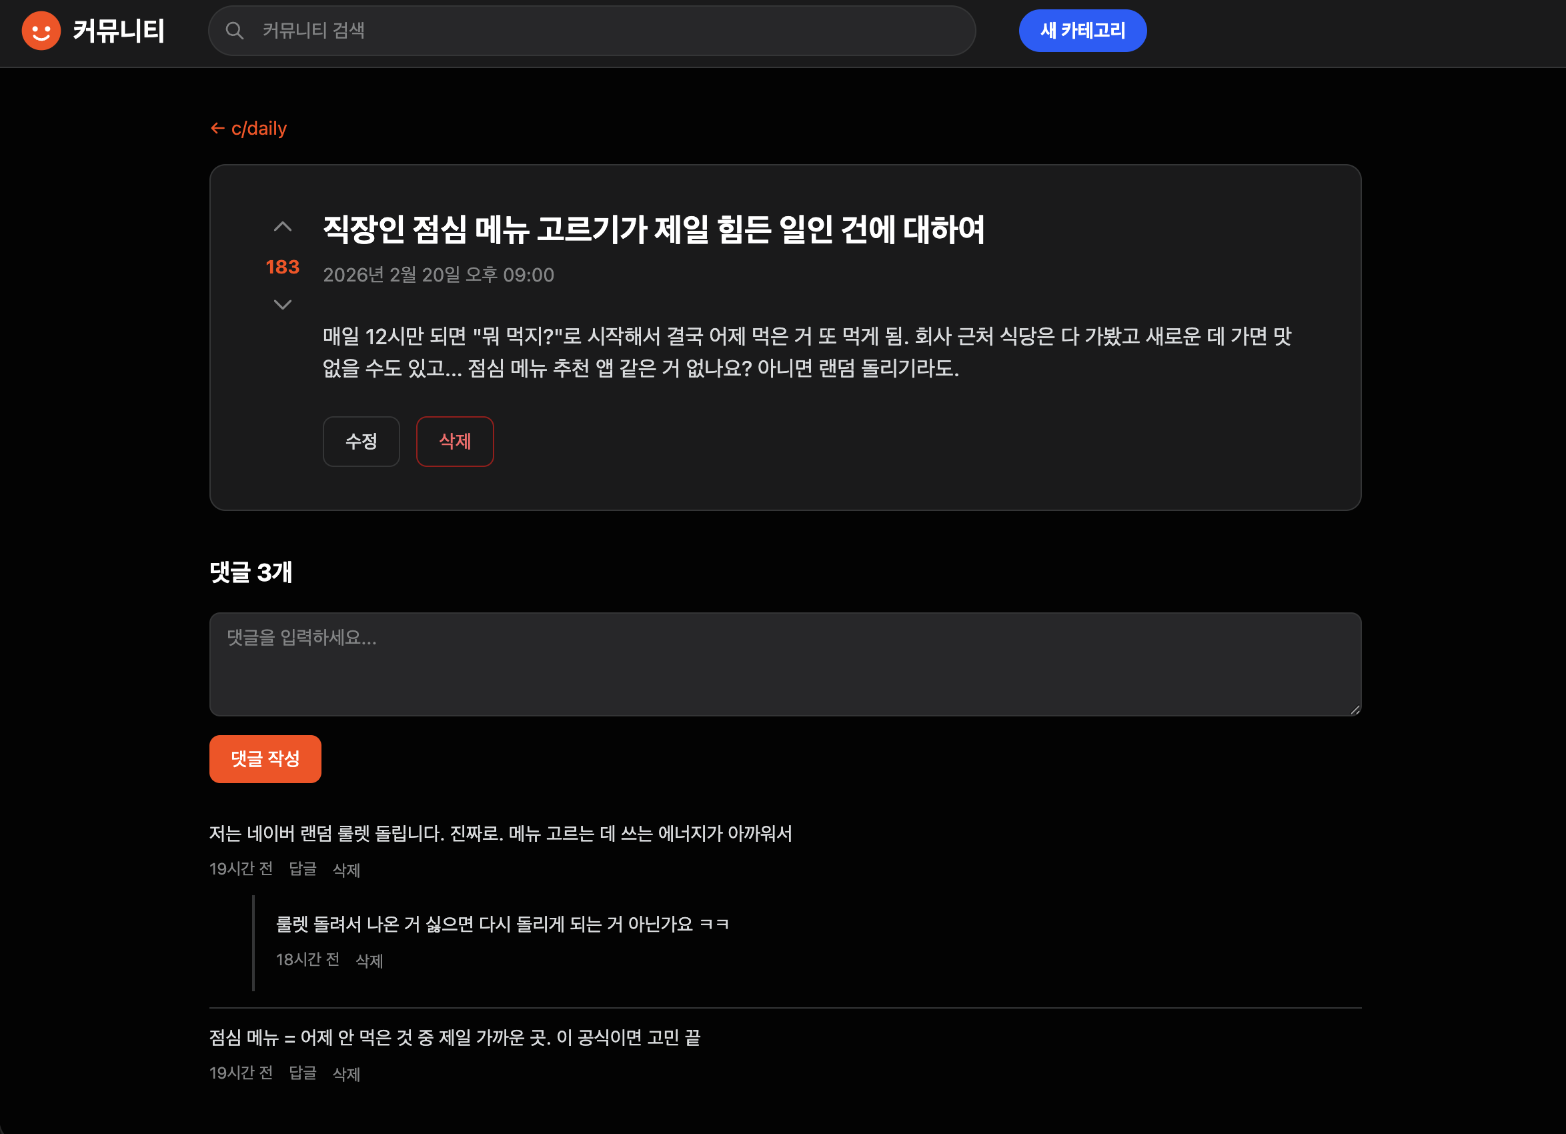
Task: Click the back arrow next to c/daily
Action: (x=217, y=129)
